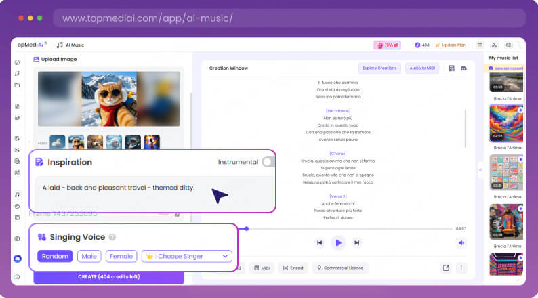The height and width of the screenshot is (298, 538).
Task: Click the home icon in the left sidebar
Action: [x=17, y=62]
